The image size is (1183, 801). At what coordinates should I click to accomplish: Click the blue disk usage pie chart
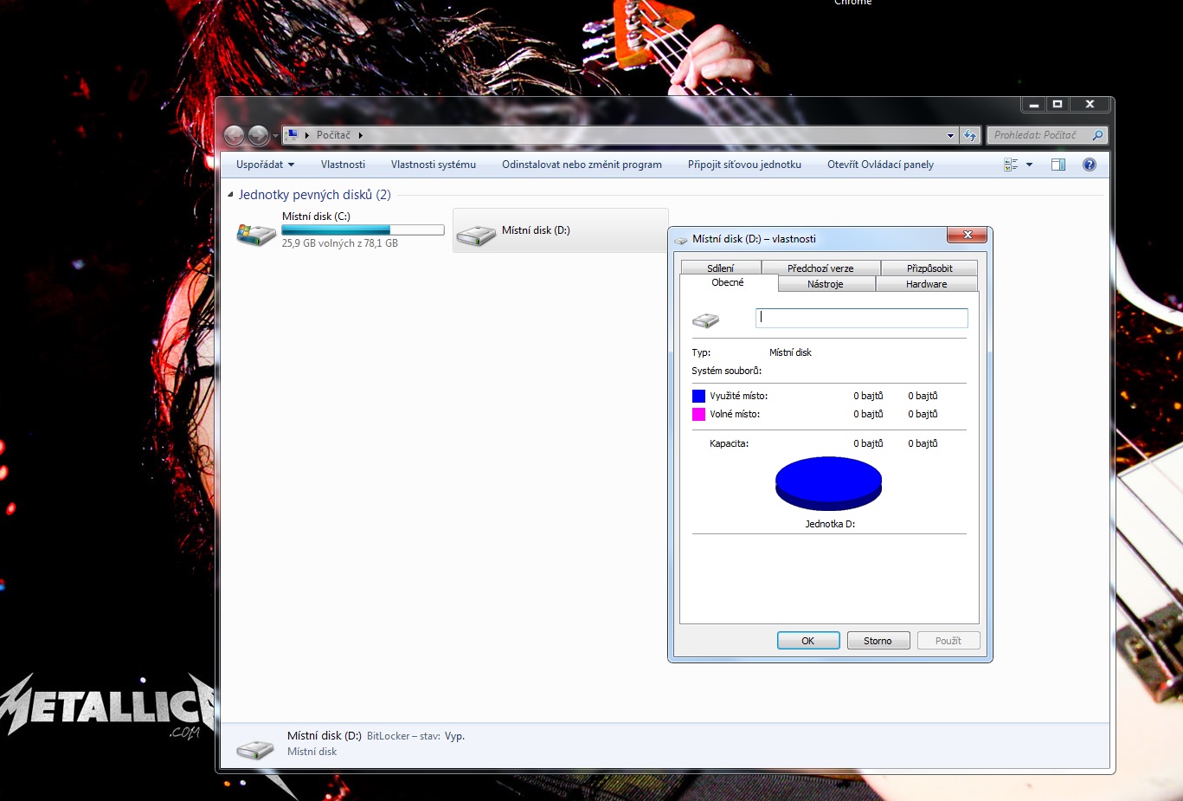(x=828, y=483)
